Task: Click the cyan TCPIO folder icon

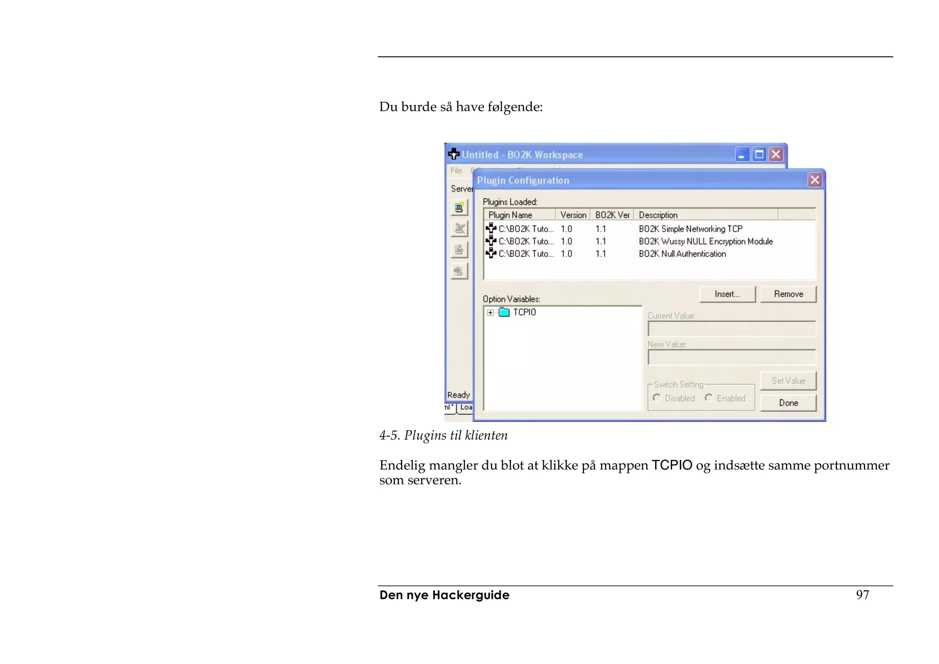Action: 504,312
